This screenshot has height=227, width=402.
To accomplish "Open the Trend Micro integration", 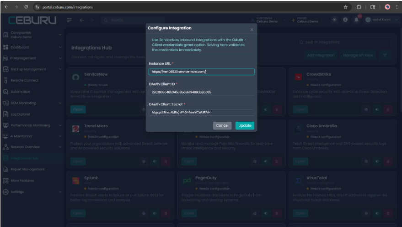I will coord(78,161).
